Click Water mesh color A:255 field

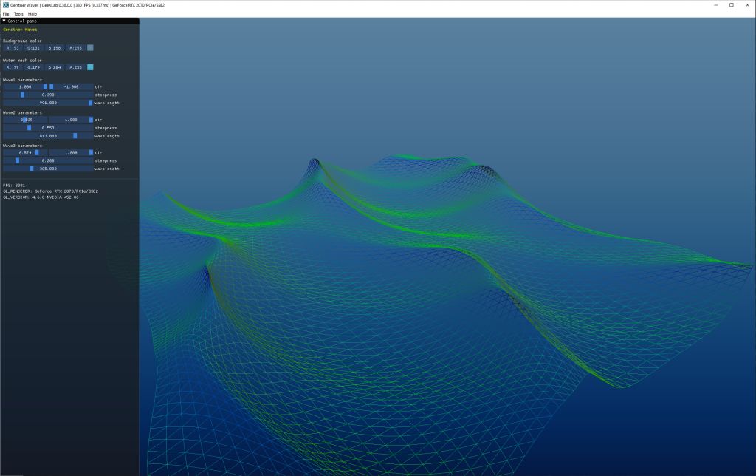pyautogui.click(x=75, y=67)
